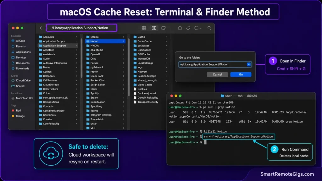This screenshot has height=181, width=322.
Task: Select the VLC folder
Action: (x=105, y=128)
